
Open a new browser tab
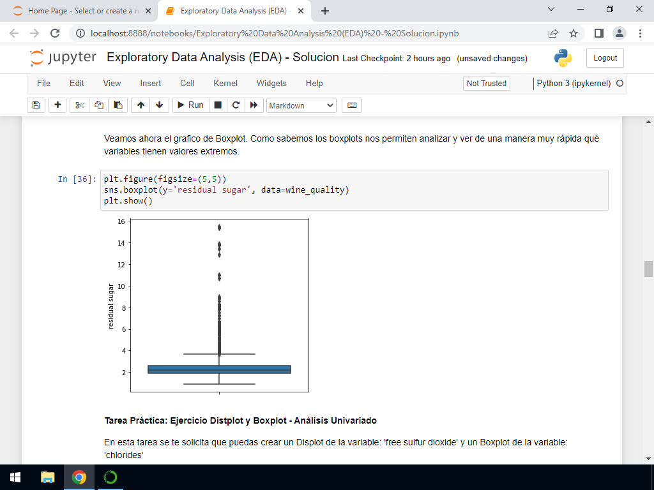(325, 11)
